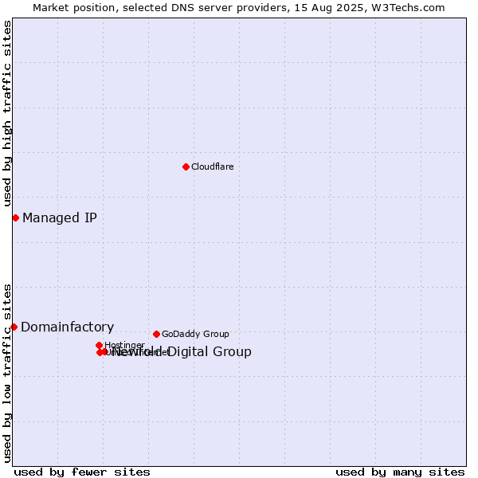The image size is (478, 478).
Task: Click the Managed IP label
Action: [x=60, y=218]
